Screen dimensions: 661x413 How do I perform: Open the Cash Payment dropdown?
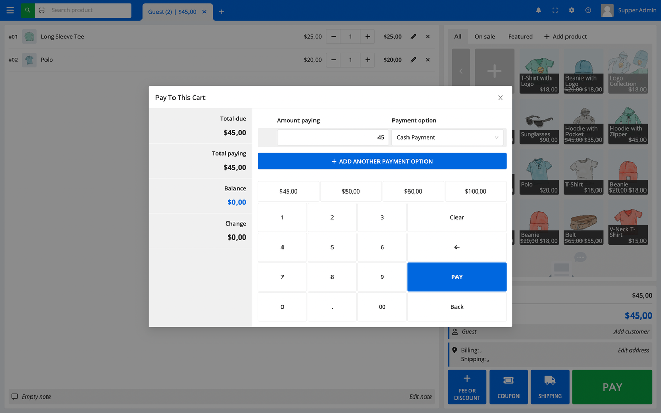click(x=448, y=137)
